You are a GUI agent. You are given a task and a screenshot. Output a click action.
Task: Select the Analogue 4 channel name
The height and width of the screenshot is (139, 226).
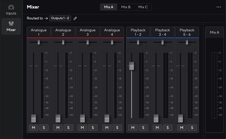point(112,32)
